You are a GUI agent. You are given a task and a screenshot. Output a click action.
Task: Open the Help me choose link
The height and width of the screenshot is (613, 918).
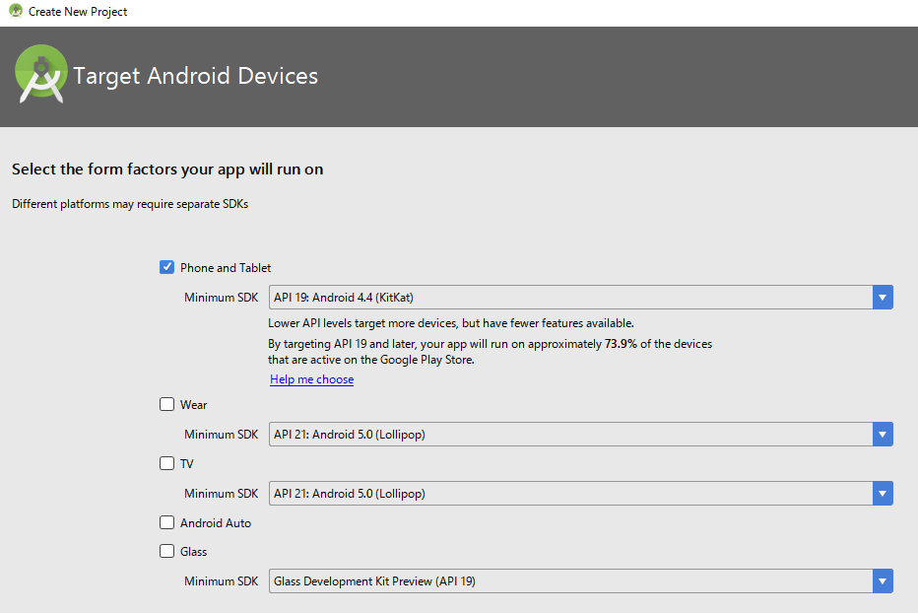point(311,379)
